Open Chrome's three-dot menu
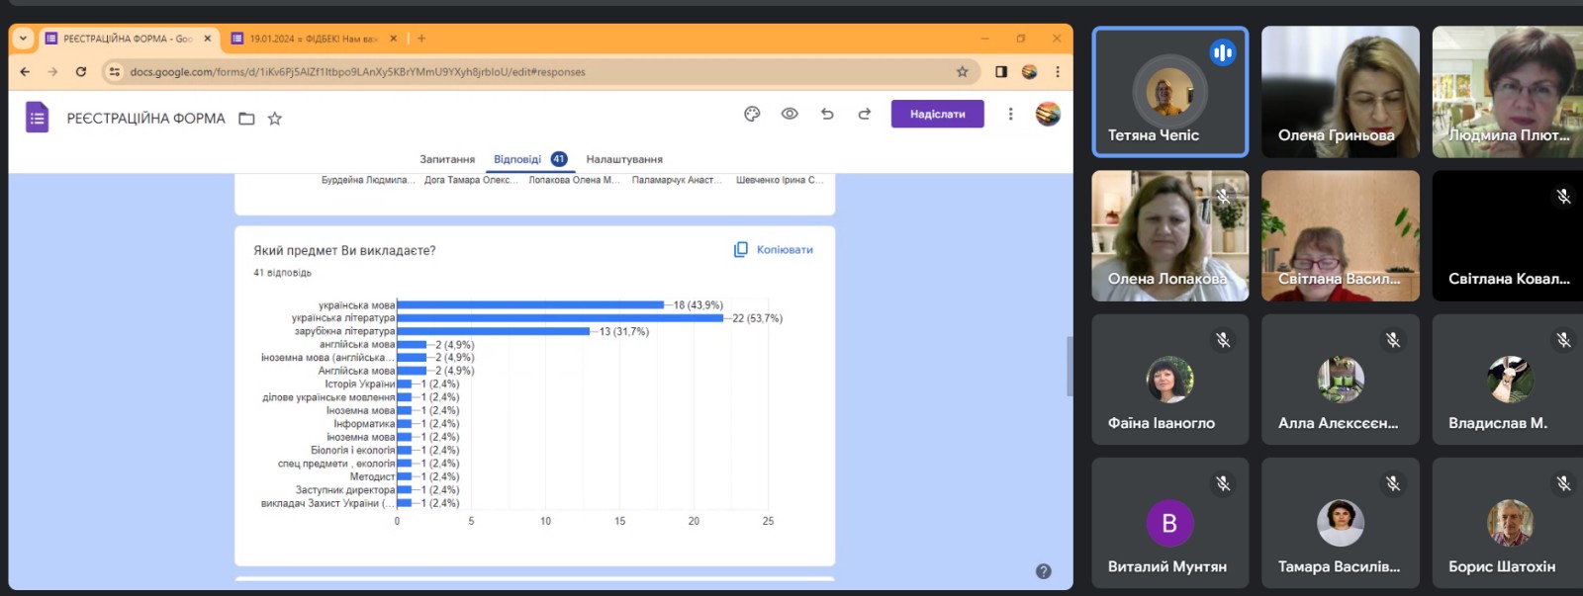 [1057, 71]
